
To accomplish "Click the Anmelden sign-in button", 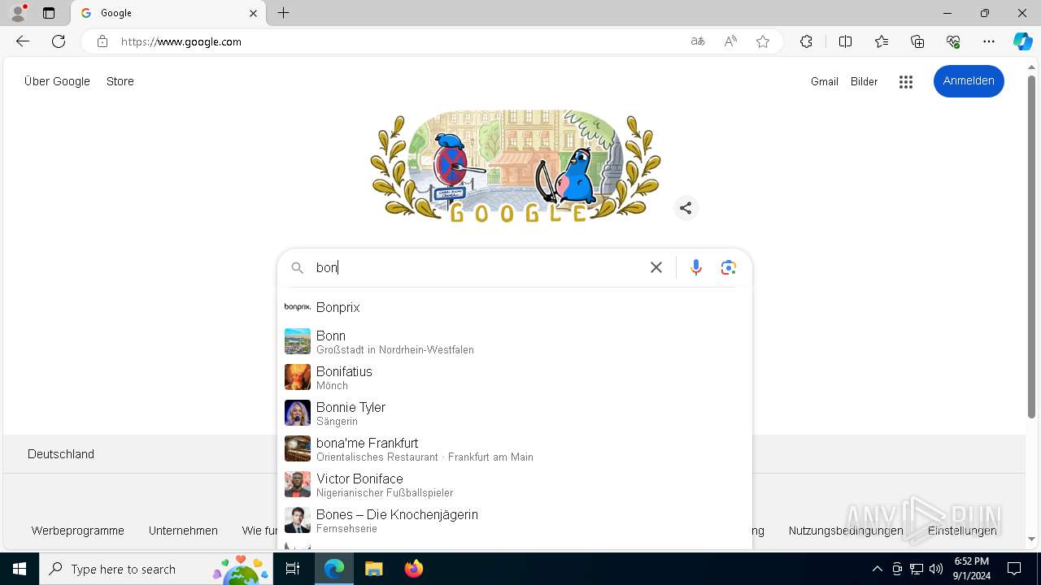I will pos(969,80).
